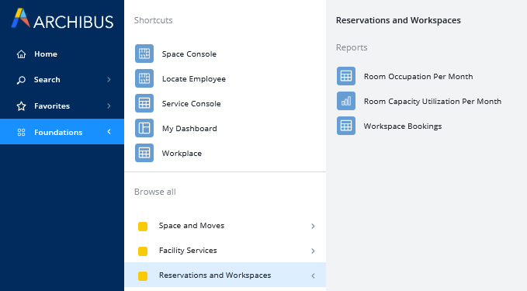This screenshot has height=291, width=527.
Task: Click the Archibus logo
Action: coord(63,19)
